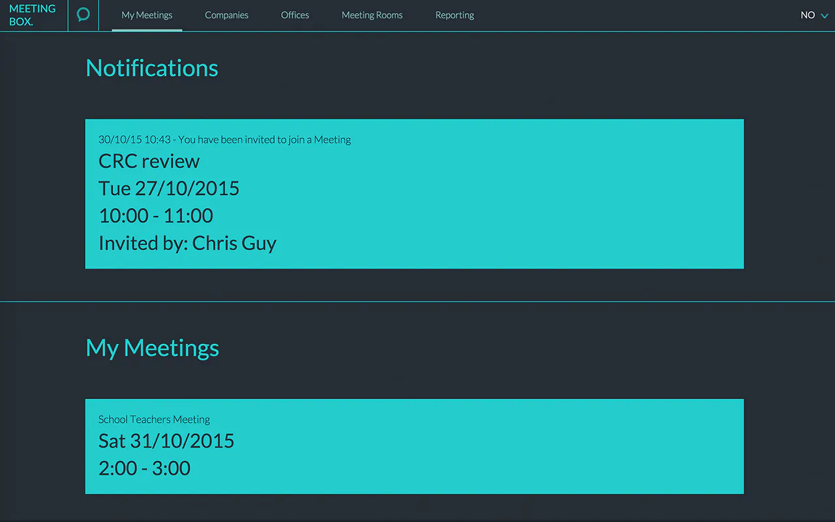
Task: Go to the Offices tab
Action: tap(295, 15)
